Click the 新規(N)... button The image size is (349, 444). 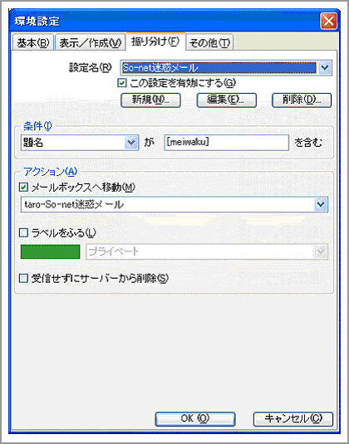pyautogui.click(x=150, y=100)
